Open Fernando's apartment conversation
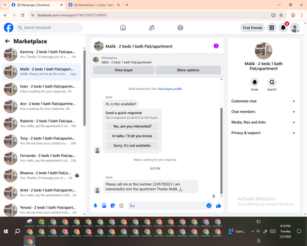This screenshot has width=307, height=246. 41,158
